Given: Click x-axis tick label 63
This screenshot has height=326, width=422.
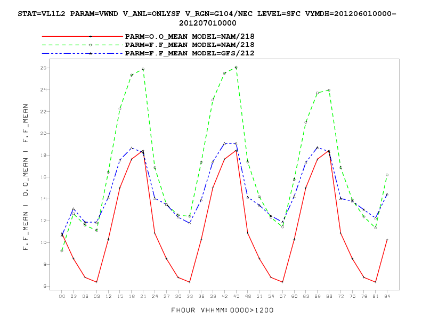Looking at the screenshot, I should (306, 296).
